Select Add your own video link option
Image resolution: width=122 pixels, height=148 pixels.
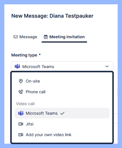(62, 135)
